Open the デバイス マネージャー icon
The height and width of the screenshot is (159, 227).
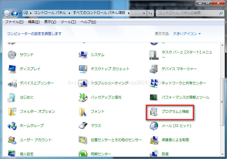tap(154, 69)
